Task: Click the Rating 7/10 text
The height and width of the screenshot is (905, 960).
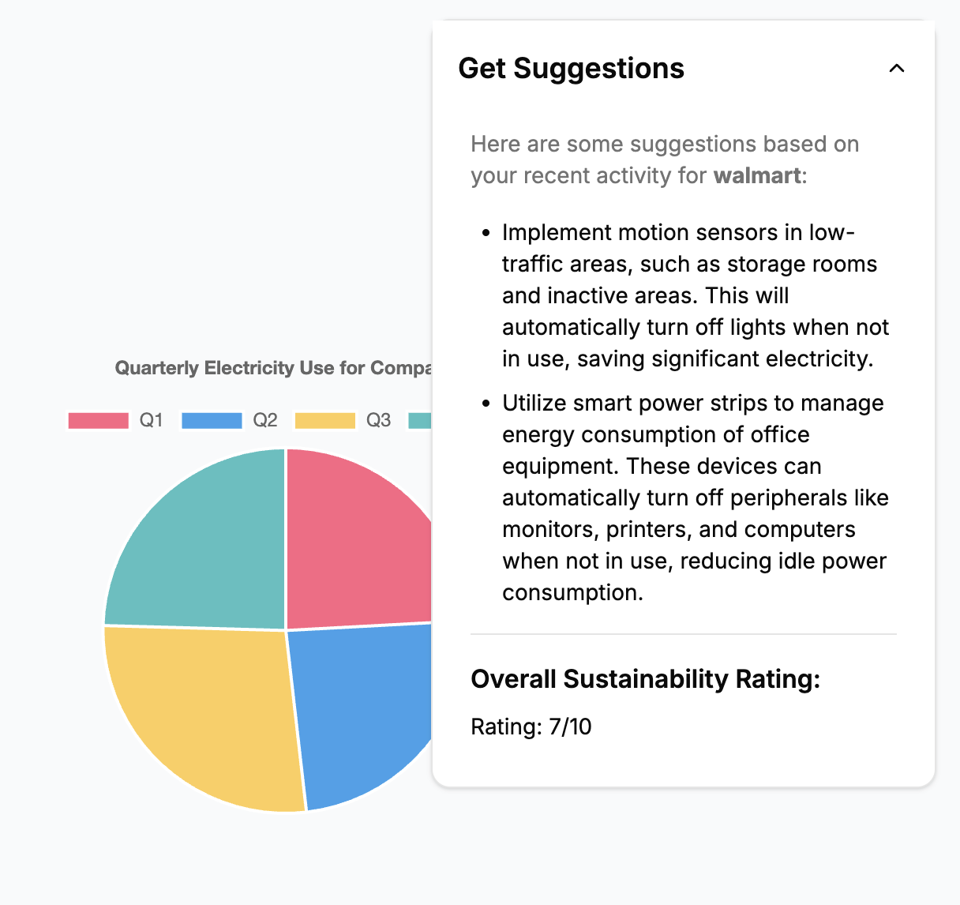Action: 531,727
